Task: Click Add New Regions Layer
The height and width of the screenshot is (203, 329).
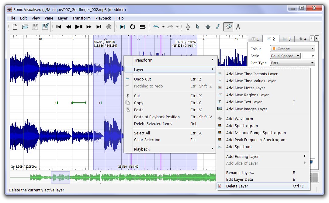Action: coord(263,95)
